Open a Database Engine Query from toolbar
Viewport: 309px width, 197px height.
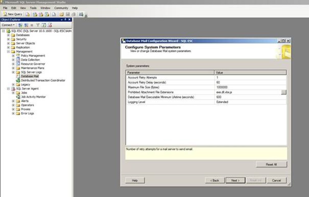tap(28, 14)
